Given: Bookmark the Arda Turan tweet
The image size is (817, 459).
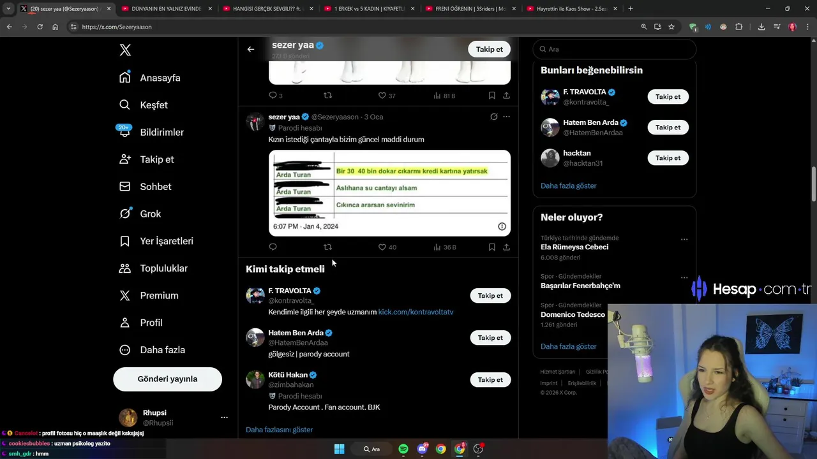Looking at the screenshot, I should click(x=491, y=247).
